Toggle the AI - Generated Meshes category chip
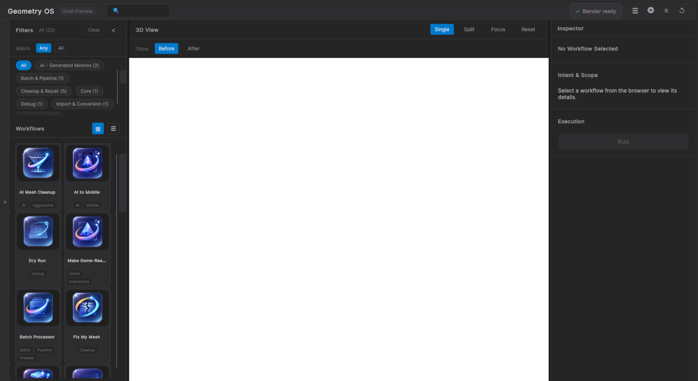 tap(69, 65)
